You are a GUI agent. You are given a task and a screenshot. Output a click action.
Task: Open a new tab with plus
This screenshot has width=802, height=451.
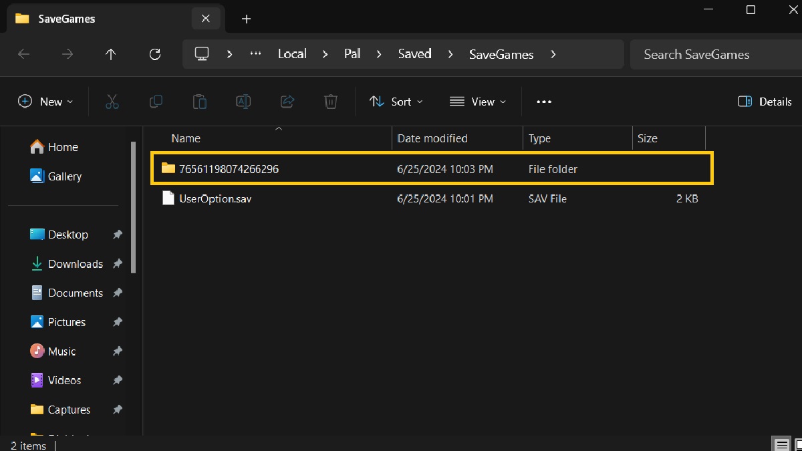point(246,19)
